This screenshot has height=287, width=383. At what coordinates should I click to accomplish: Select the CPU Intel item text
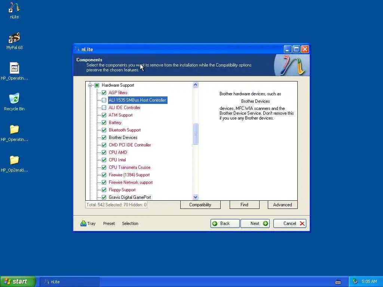[x=117, y=160]
